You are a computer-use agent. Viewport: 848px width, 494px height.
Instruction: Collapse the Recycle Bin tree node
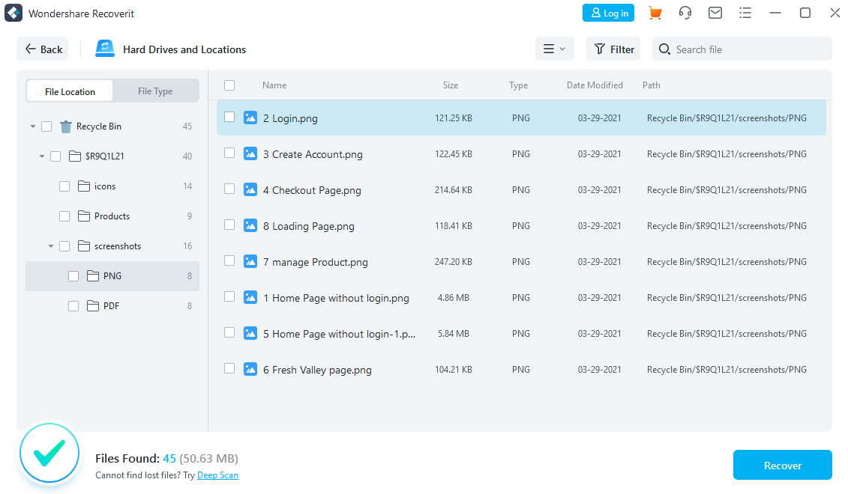pos(33,126)
